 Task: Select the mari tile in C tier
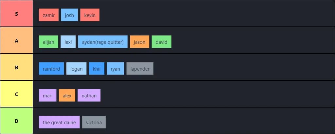pos(47,95)
